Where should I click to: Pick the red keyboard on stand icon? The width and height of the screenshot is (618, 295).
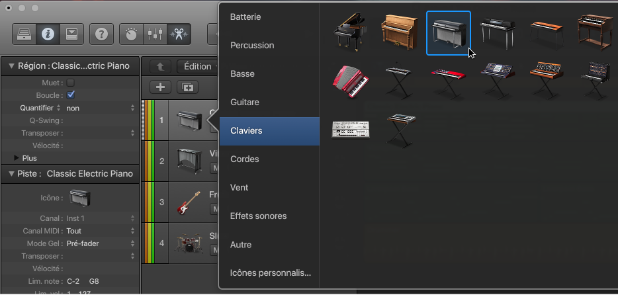pos(448,83)
